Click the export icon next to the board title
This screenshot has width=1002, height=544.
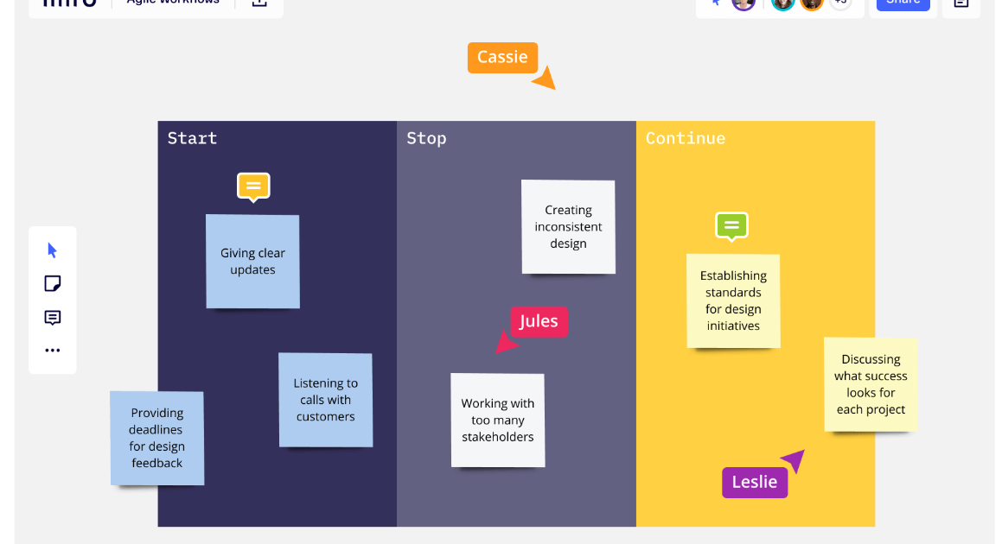tap(258, 3)
